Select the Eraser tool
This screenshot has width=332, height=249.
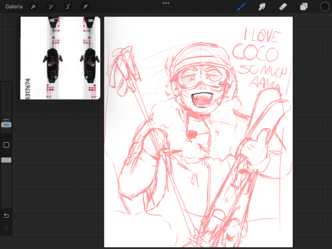click(x=283, y=7)
